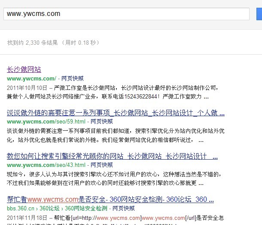
Task: Click the www.ywcms.com/seo/59.html URL
Action: tap(43, 122)
